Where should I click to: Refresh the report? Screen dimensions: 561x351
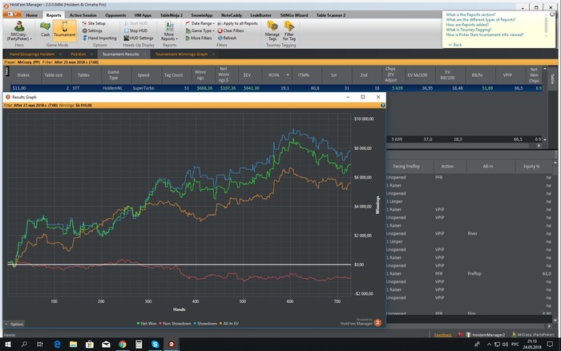(x=227, y=38)
